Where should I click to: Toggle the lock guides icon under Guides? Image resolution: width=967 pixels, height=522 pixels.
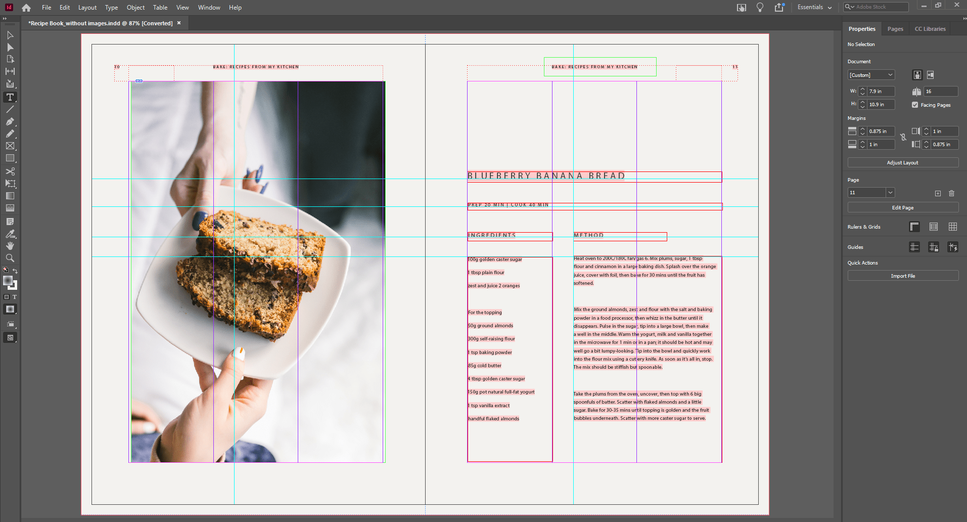click(933, 247)
